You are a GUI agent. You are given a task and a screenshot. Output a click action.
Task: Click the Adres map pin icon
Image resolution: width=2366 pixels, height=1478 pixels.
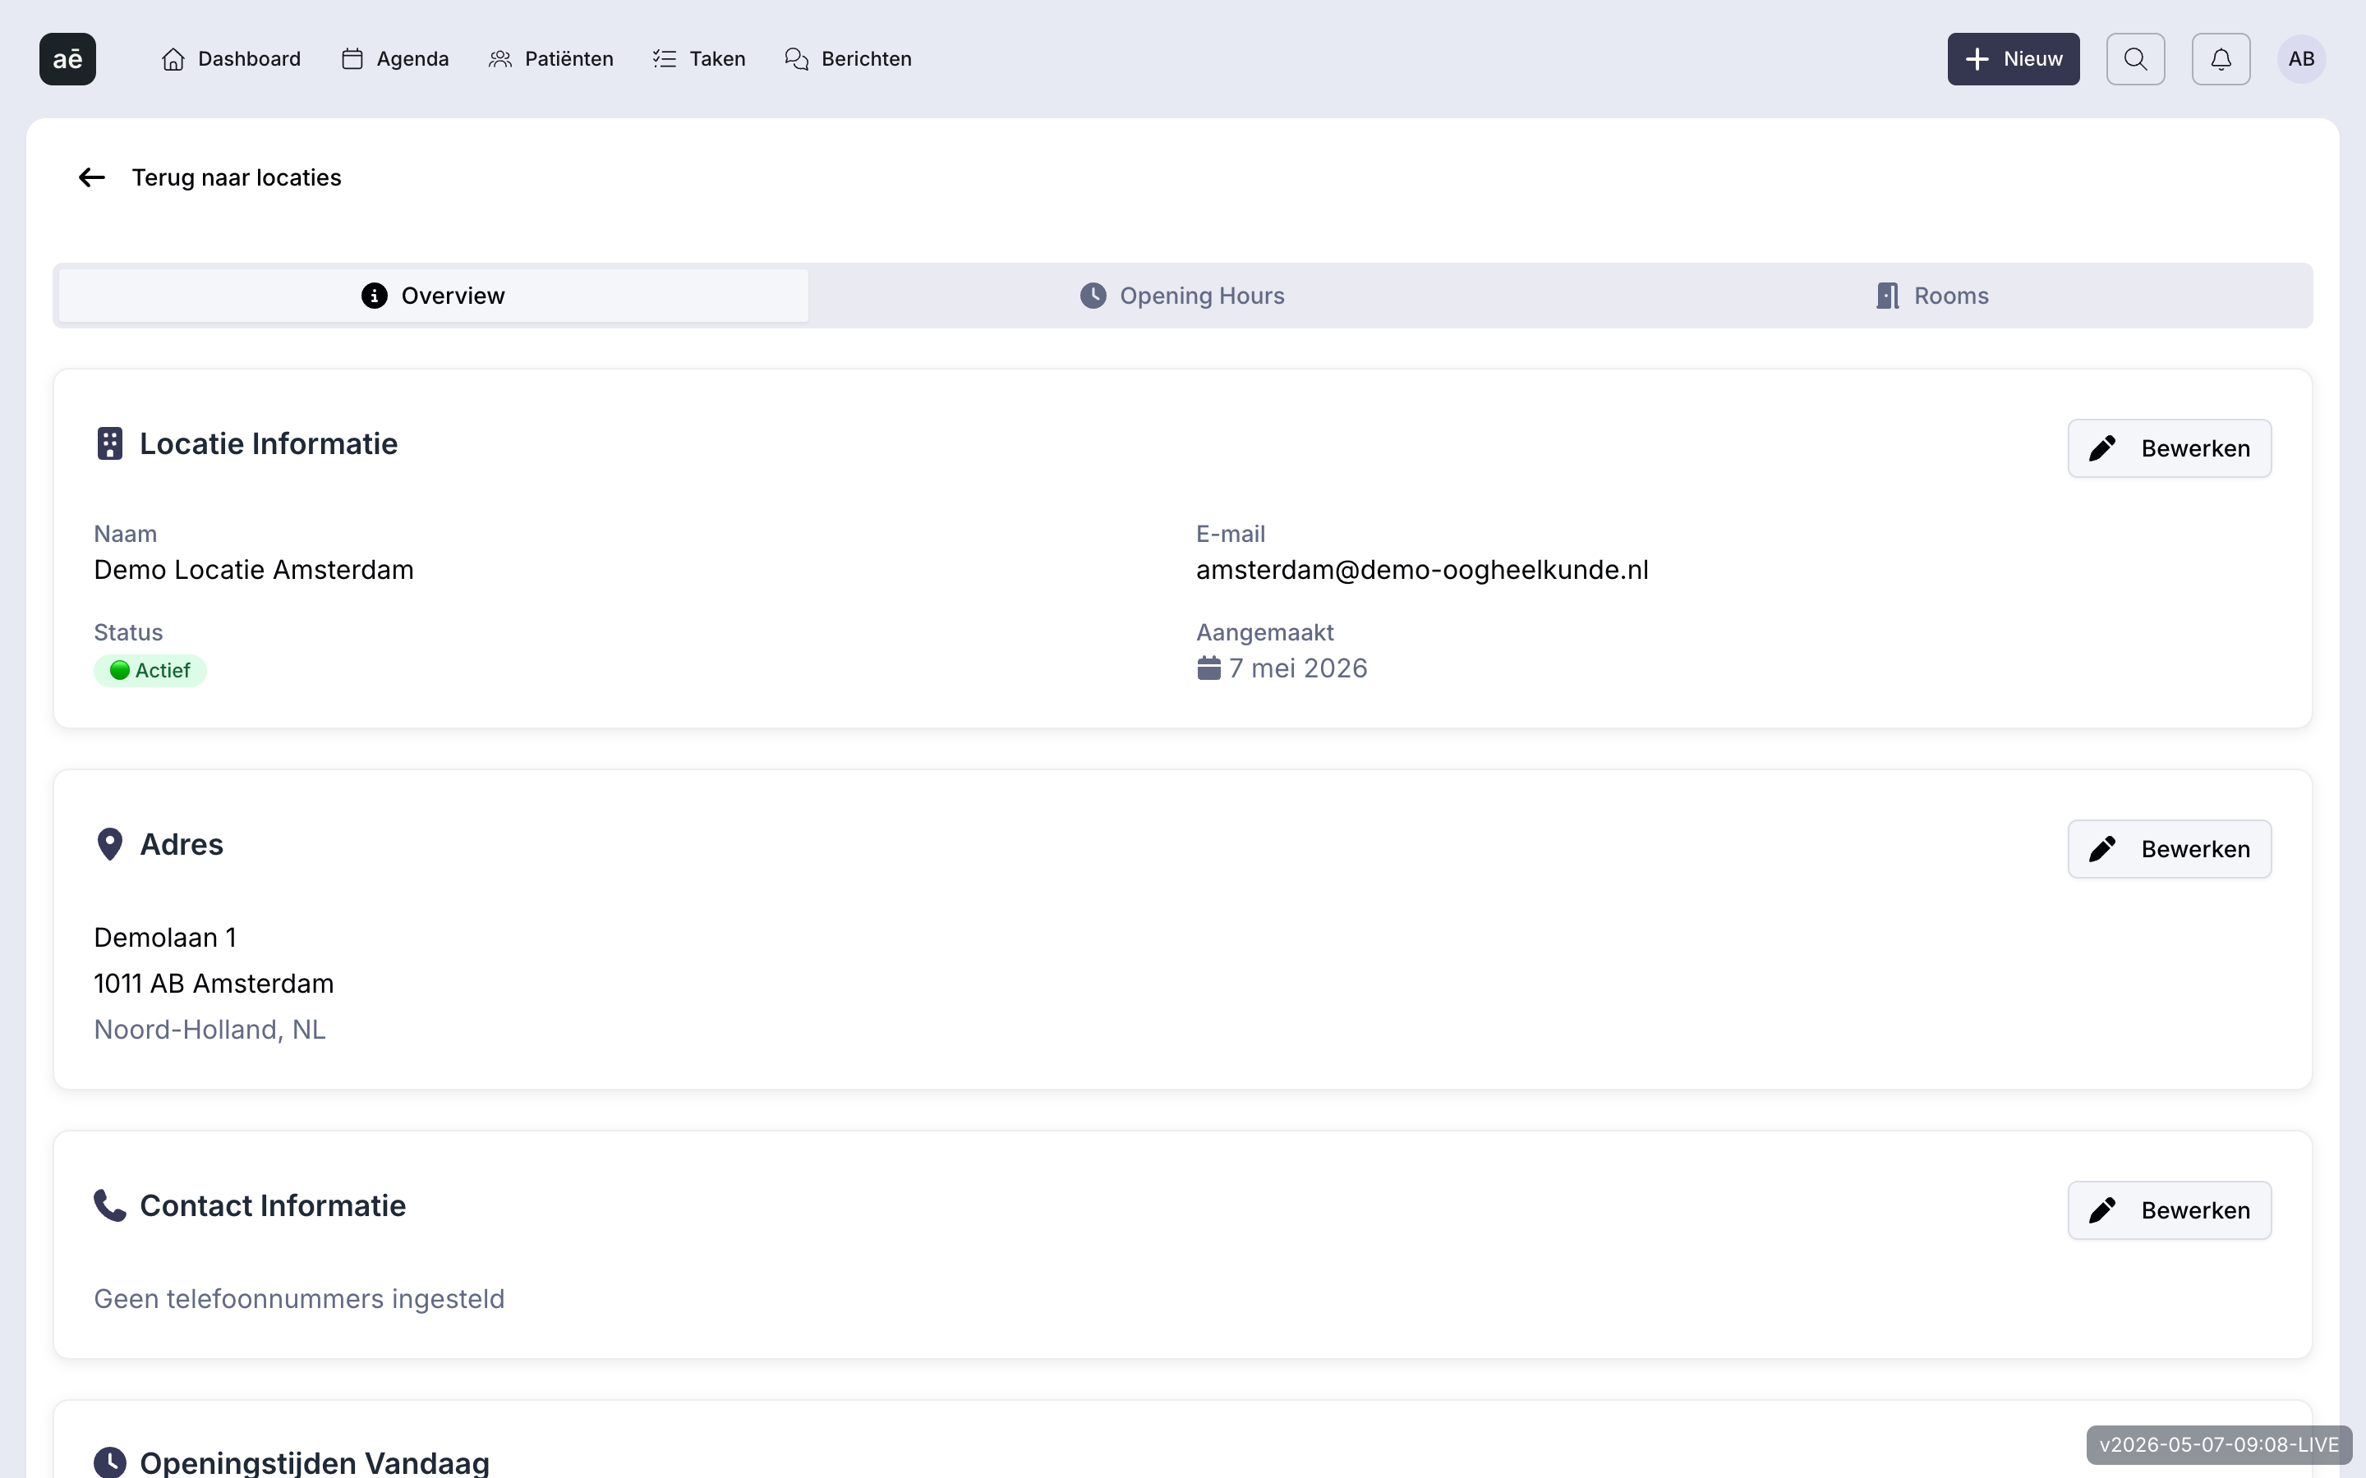pyautogui.click(x=109, y=845)
